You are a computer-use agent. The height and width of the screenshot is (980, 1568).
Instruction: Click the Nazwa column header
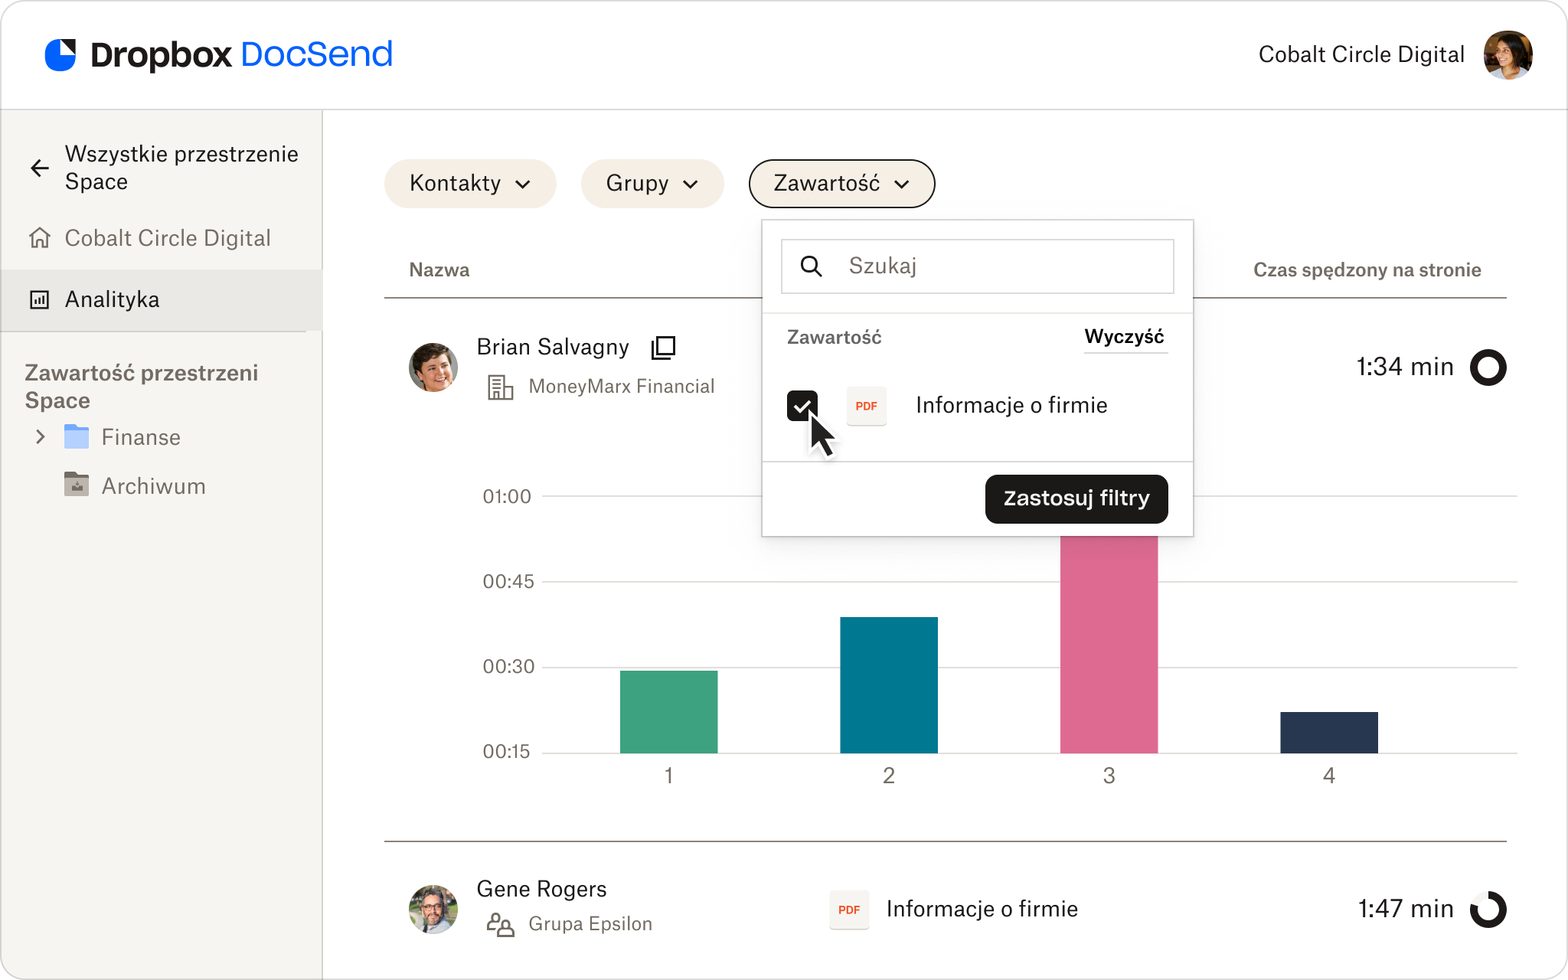click(439, 270)
